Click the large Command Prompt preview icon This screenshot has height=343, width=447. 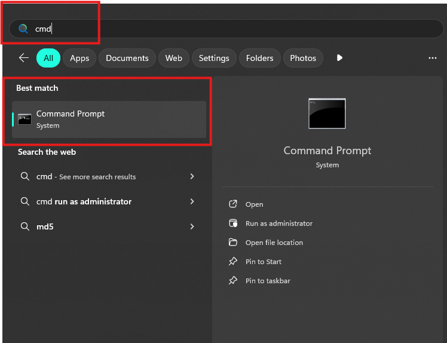pos(327,114)
